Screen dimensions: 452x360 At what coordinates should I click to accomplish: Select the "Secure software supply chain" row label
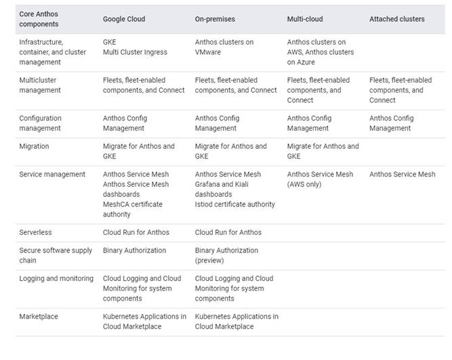coord(56,255)
